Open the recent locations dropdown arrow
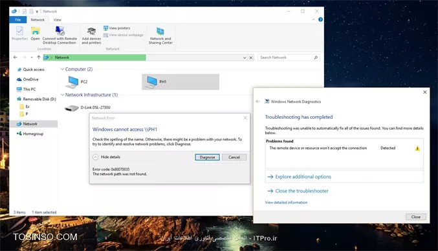This screenshot has height=251, width=438. (x=32, y=57)
